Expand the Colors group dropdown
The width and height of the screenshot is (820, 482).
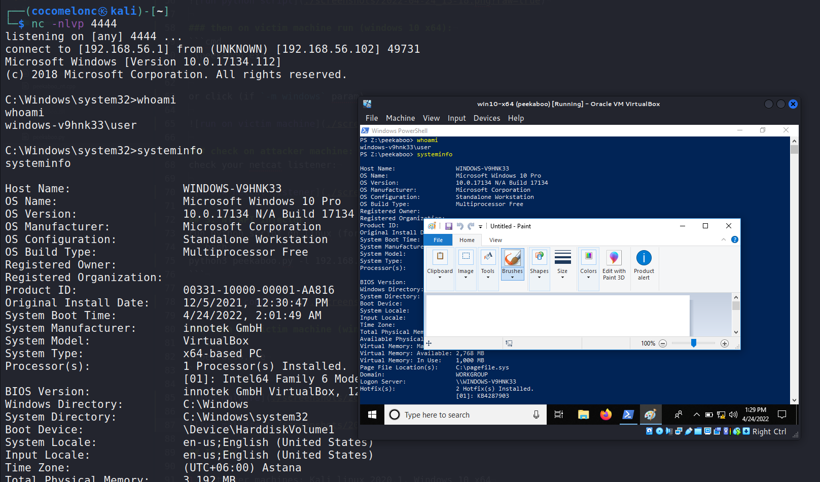coord(588,278)
